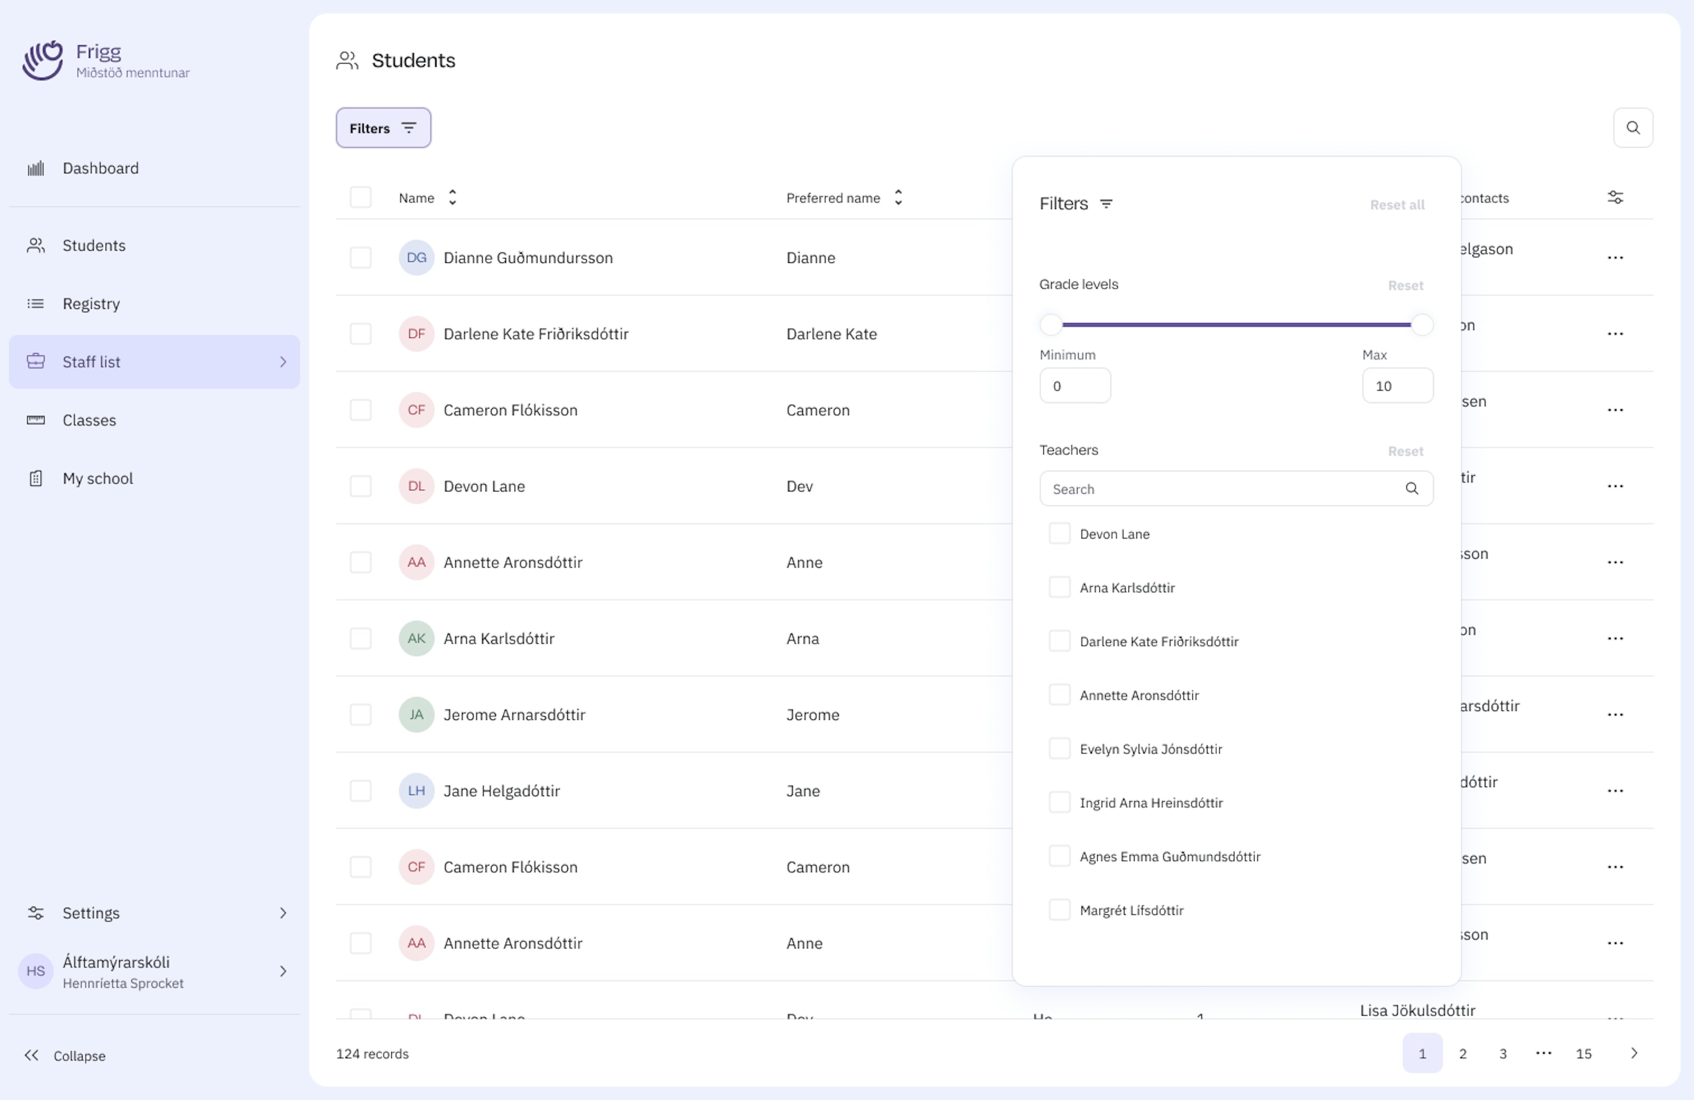Select the checkbox for Cameron Flókisson's row
The width and height of the screenshot is (1694, 1100).
361,410
